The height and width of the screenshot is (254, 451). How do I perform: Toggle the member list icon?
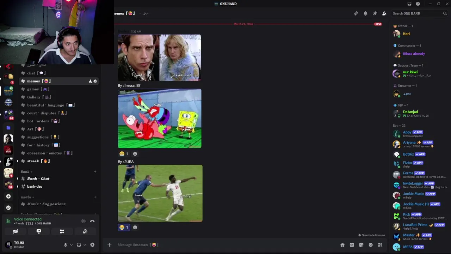point(384,13)
